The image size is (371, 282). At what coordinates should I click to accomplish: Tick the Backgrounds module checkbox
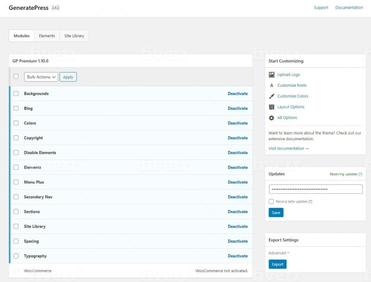pyautogui.click(x=16, y=94)
